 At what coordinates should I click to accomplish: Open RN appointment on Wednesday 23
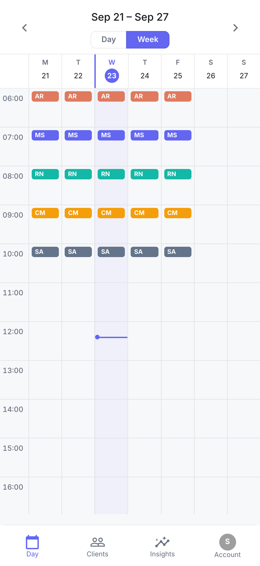point(111,174)
